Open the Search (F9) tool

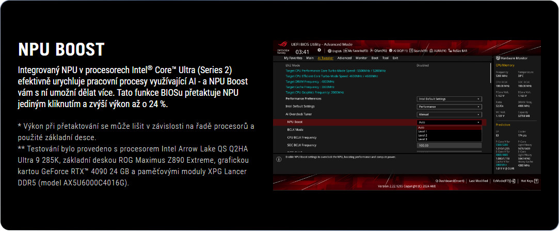(419, 51)
